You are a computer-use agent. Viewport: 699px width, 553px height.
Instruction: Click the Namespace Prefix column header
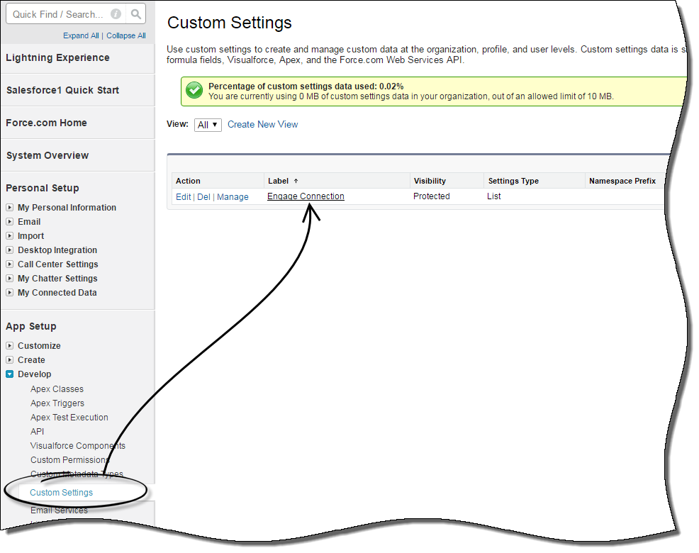[x=622, y=181]
